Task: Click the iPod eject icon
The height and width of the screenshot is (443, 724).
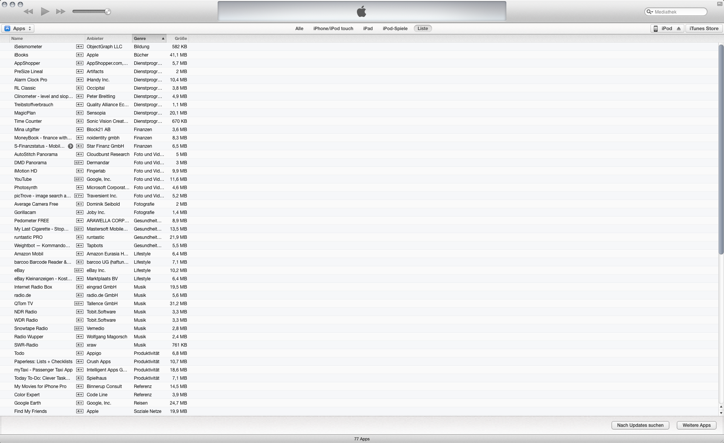Action: [x=679, y=29]
